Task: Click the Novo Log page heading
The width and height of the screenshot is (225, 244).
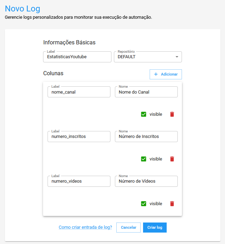Action: (x=23, y=8)
